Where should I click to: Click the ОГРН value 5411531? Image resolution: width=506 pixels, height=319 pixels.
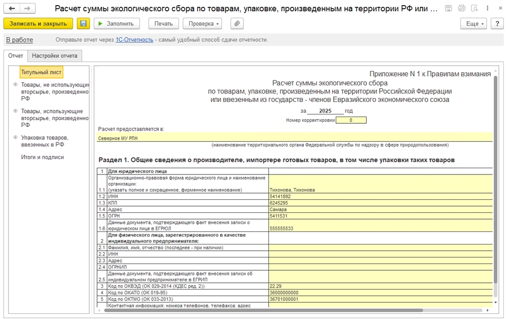point(380,215)
